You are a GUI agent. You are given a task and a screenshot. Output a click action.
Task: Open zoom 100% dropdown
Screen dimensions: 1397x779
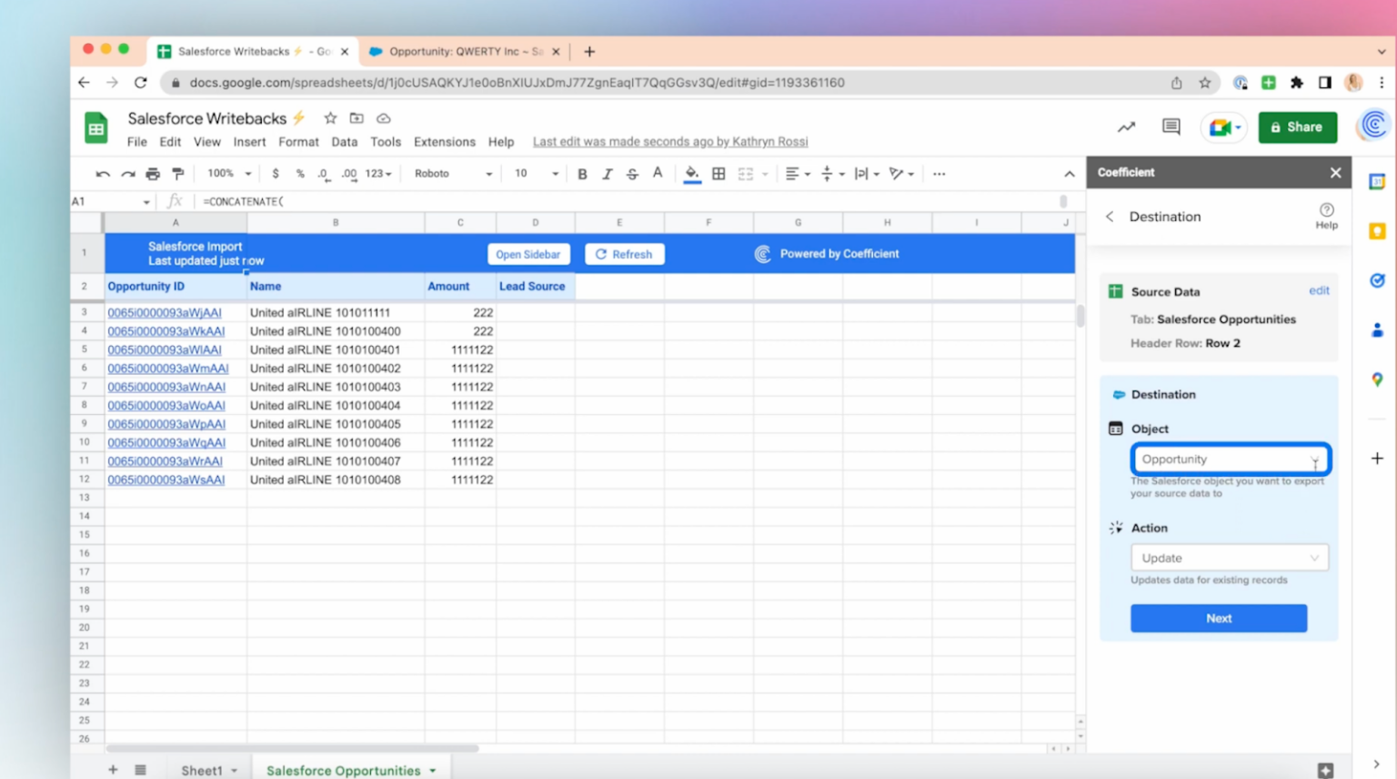229,174
